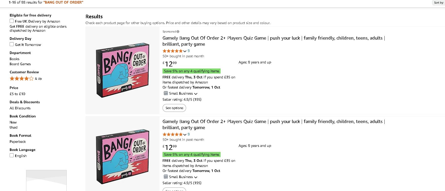The height and width of the screenshot is (191, 445).
Task: Click first listing's Small Business badge icon
Action: (166, 93)
